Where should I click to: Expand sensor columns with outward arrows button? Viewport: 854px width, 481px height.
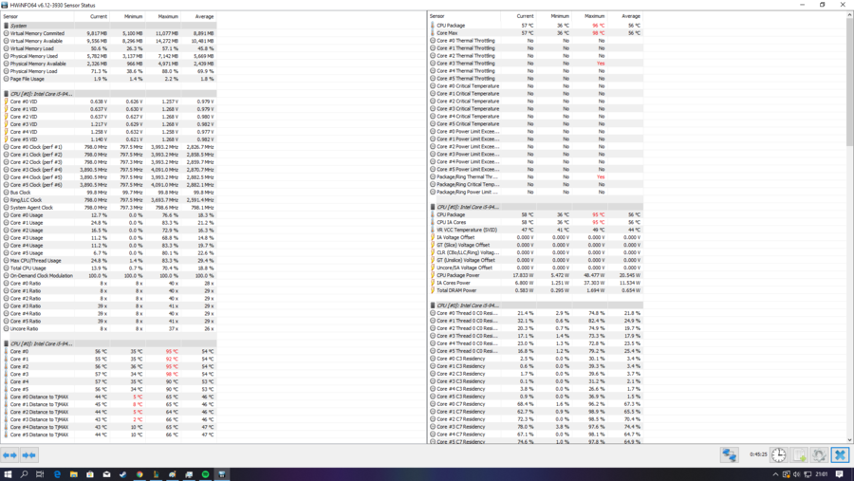click(9, 454)
